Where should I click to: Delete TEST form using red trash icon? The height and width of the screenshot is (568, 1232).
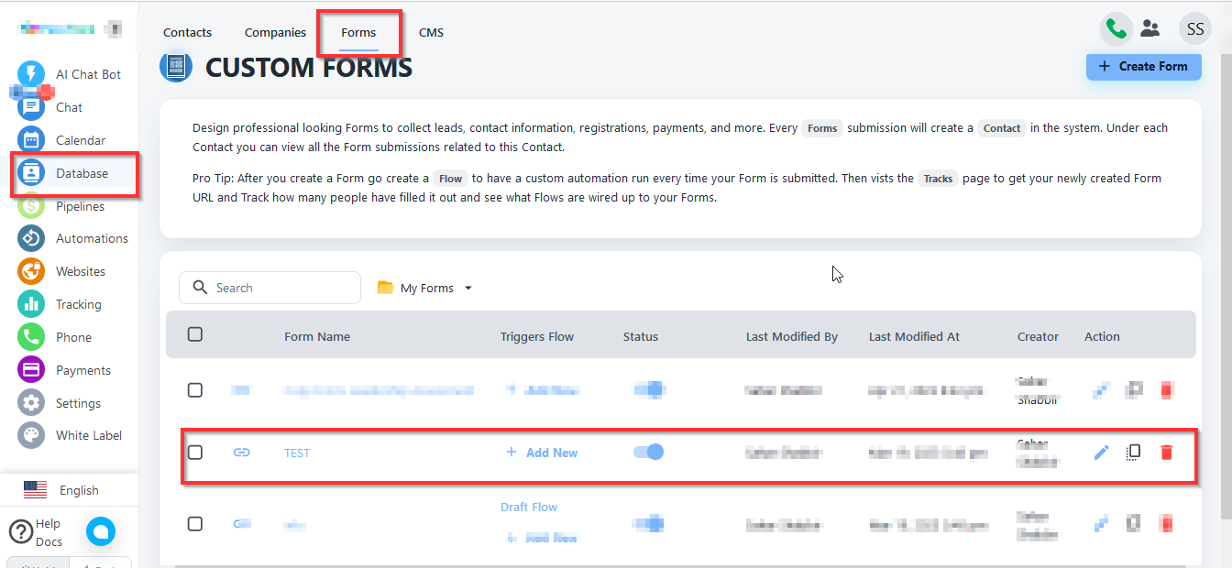coord(1166,453)
